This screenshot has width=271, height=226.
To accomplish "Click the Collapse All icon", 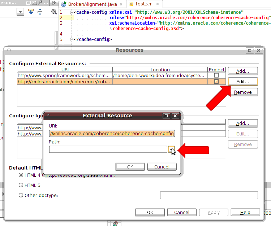I will (40, 12).
